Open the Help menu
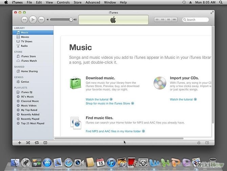Screen dimensions: 227x171 coord(123,2)
